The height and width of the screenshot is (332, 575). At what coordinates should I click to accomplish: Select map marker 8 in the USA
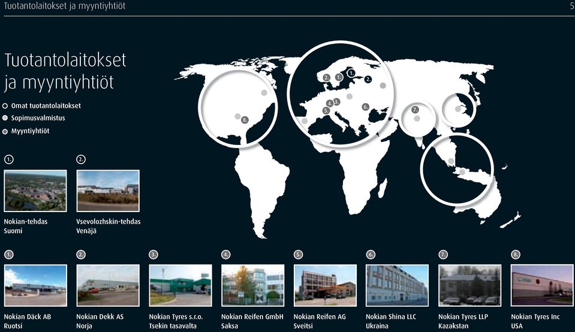(x=245, y=120)
